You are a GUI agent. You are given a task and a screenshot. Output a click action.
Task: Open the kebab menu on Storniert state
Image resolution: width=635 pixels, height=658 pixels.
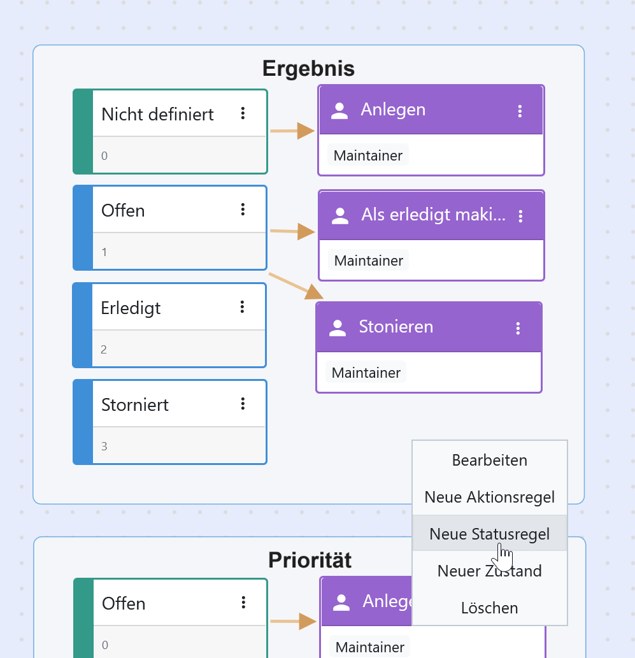tap(243, 404)
